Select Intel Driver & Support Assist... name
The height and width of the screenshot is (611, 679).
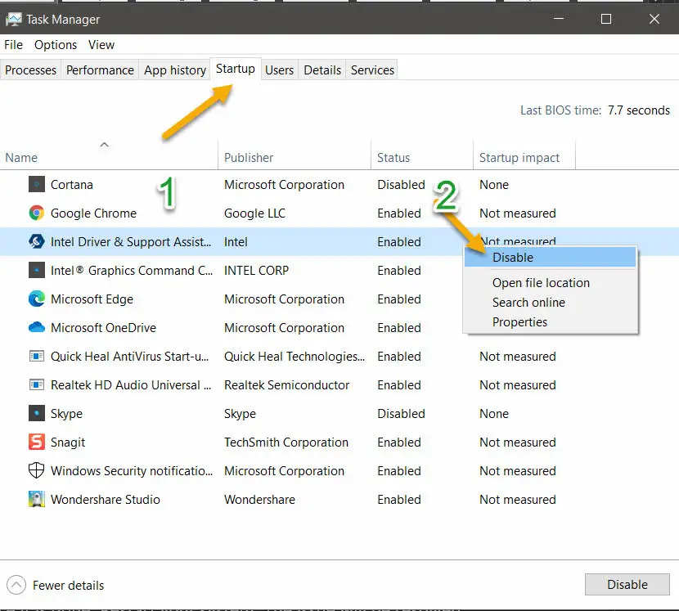[131, 241]
